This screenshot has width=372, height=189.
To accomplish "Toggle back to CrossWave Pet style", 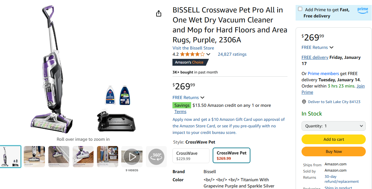I will (231, 155).
